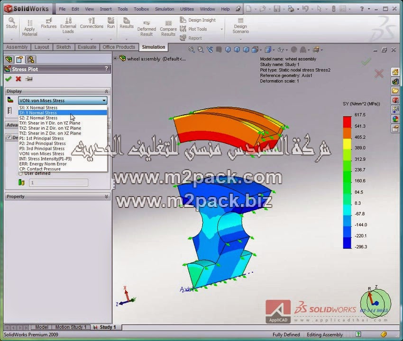The width and height of the screenshot is (403, 341).
Task: Cancel the Stress Plot with red X
Action: click(18, 79)
